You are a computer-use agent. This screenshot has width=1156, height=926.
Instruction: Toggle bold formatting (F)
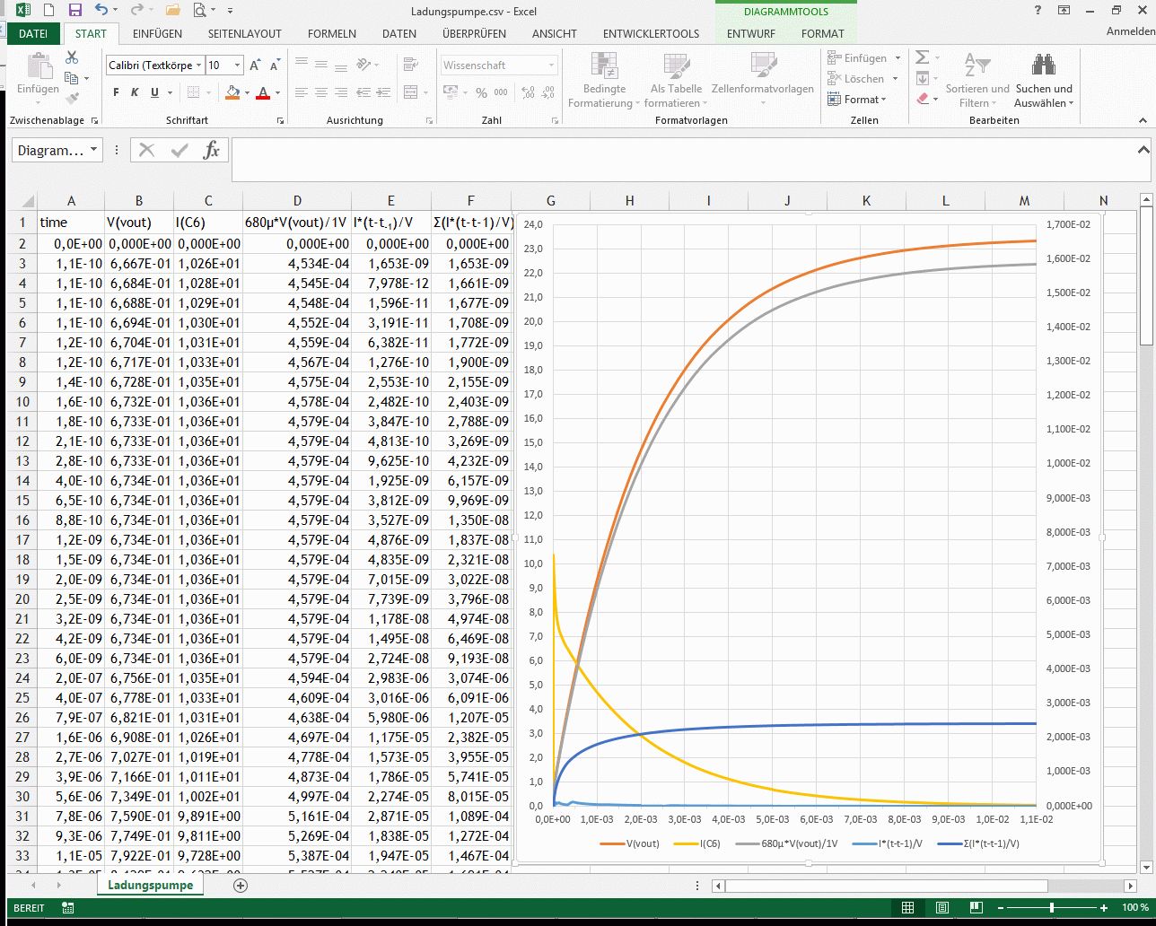pos(116,92)
